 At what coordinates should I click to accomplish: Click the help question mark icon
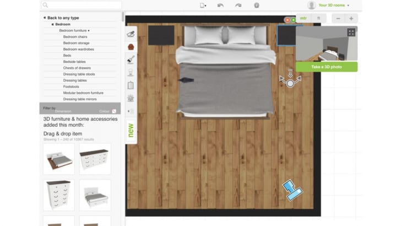point(257,6)
